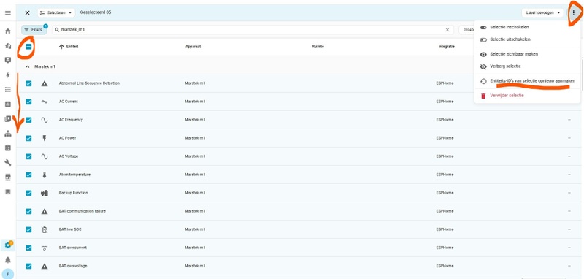Open the Label toevoegen dropdown
This screenshot has height=279, width=584.
point(542,12)
